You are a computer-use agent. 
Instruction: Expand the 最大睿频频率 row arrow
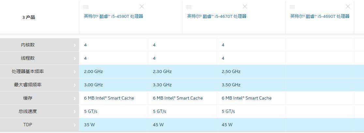tap(75, 85)
